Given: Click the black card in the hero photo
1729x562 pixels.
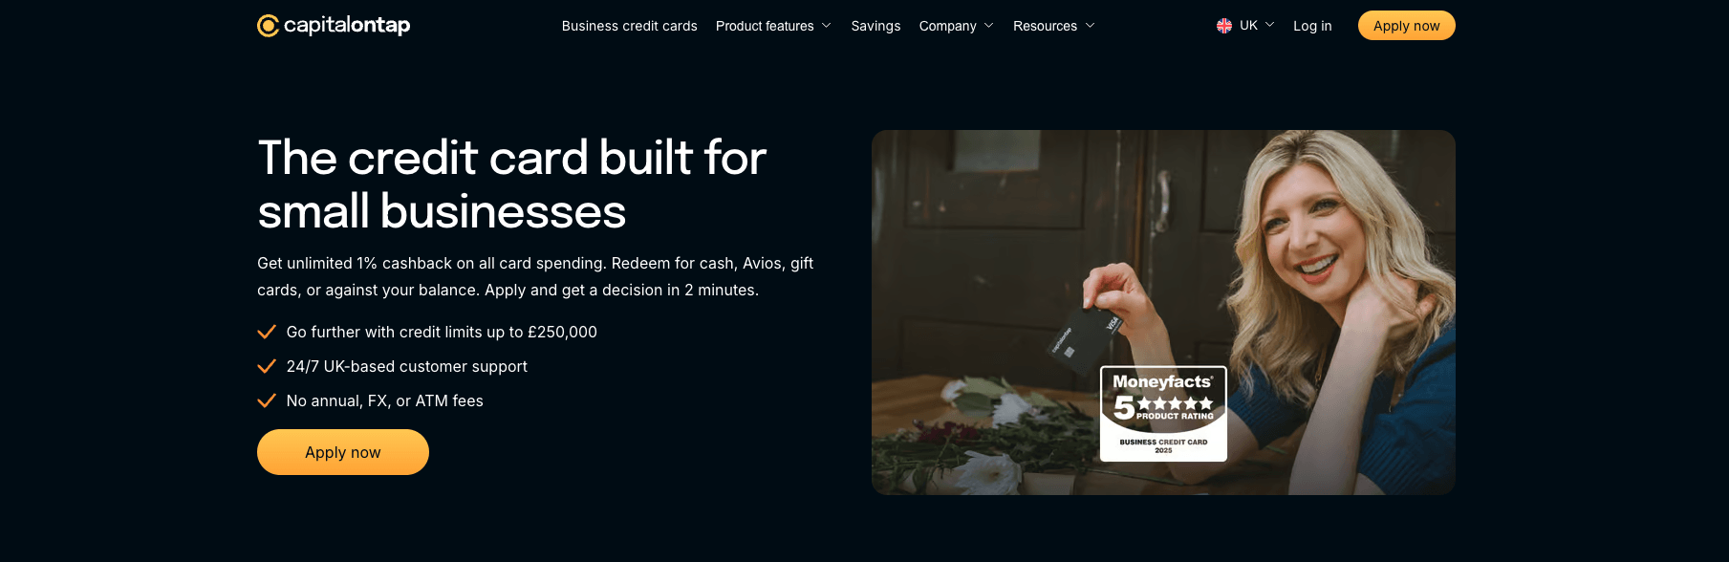Looking at the screenshot, I should 1085,337.
